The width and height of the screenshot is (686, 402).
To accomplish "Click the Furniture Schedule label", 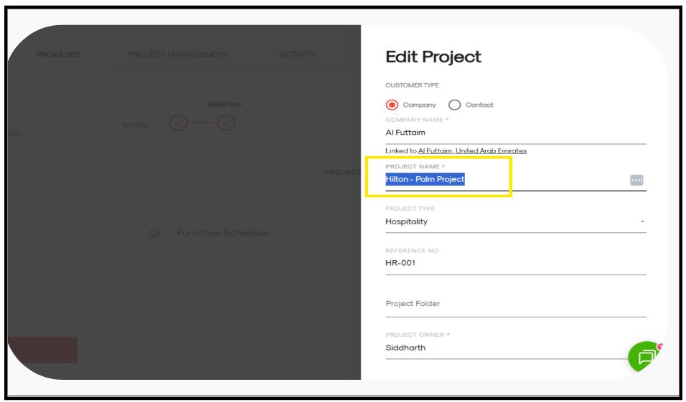I will (x=223, y=233).
